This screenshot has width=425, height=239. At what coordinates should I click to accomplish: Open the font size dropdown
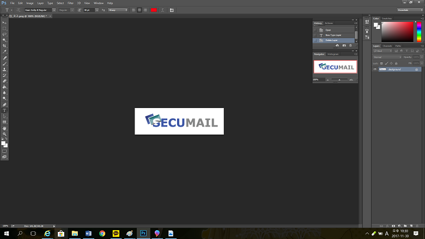[x=97, y=10]
